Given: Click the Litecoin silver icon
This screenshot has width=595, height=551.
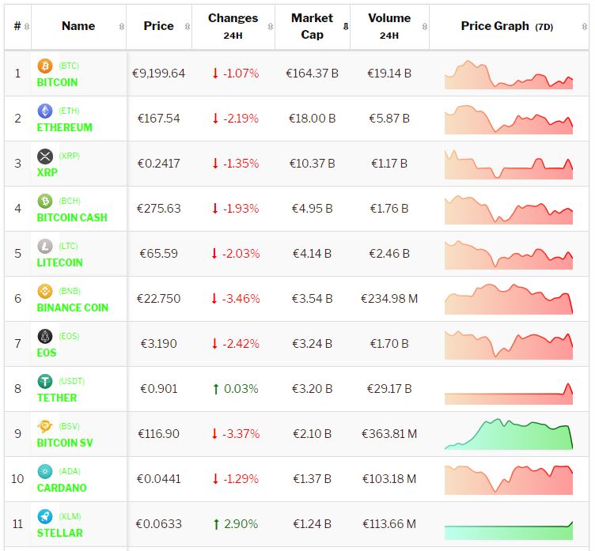Looking at the screenshot, I should (45, 247).
